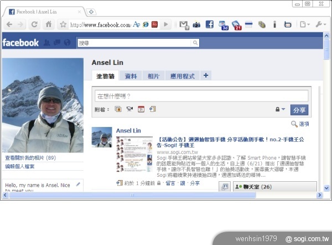The height and width of the screenshot is (245, 332).
Task: Click the facebook logo in header
Action: click(x=20, y=43)
